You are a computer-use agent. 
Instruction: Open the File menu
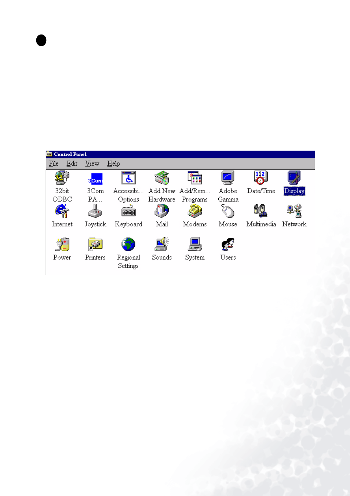point(54,163)
